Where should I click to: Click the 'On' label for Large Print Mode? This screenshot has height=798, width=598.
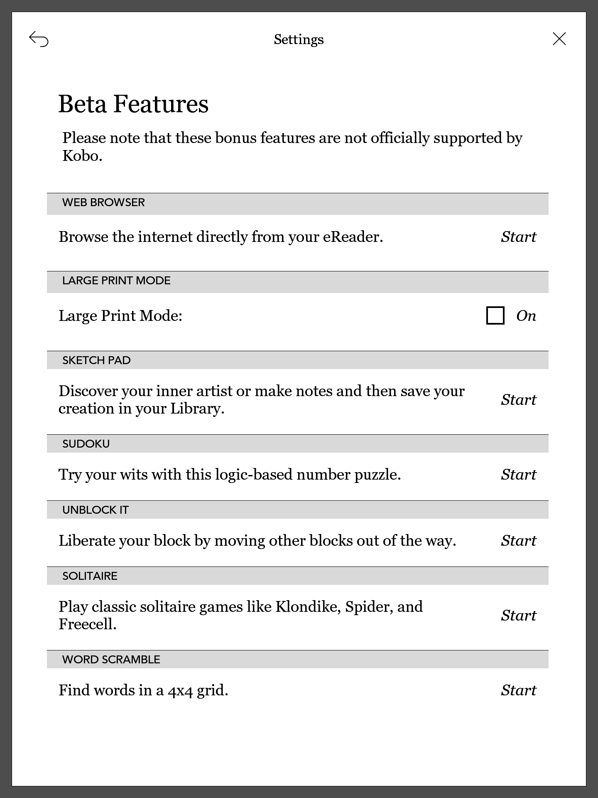click(x=526, y=316)
